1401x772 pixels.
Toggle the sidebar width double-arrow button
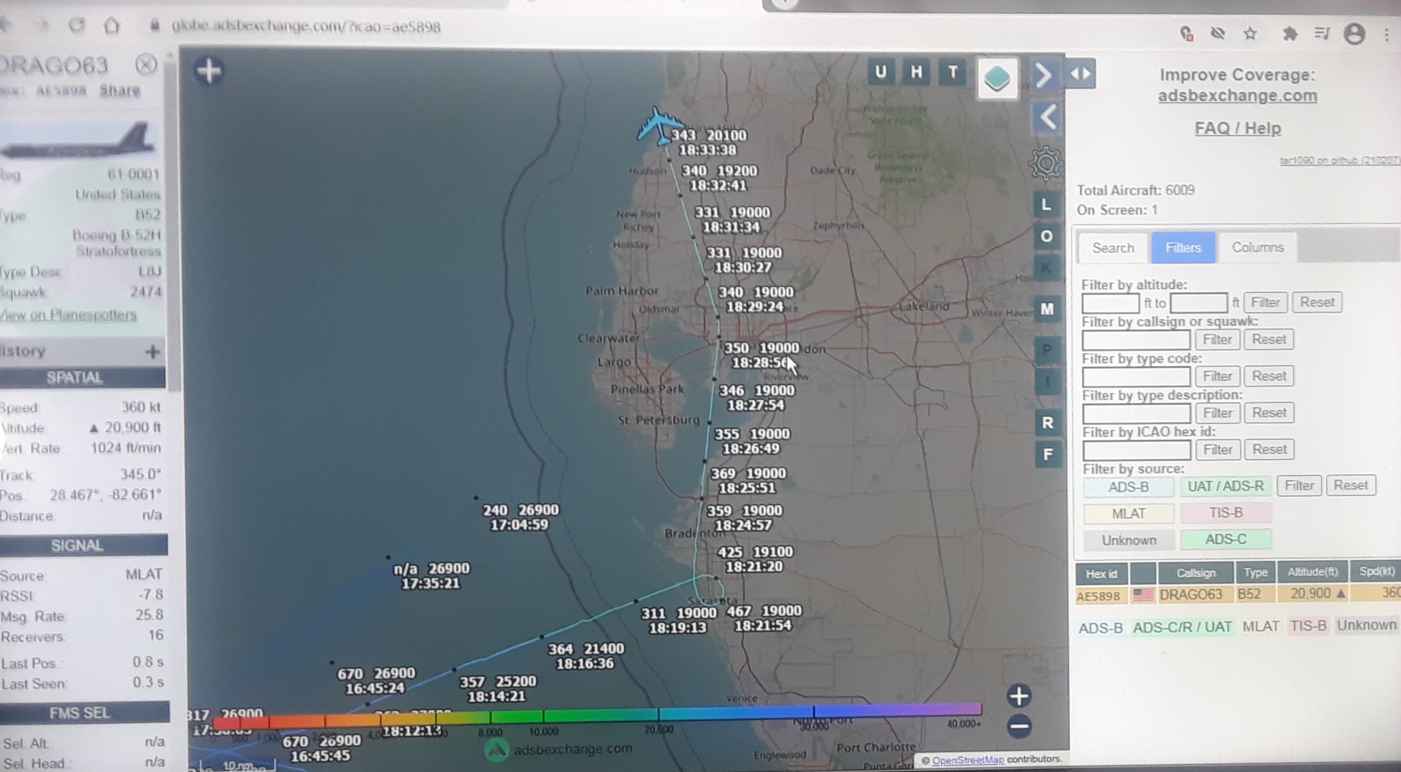[x=1081, y=74]
